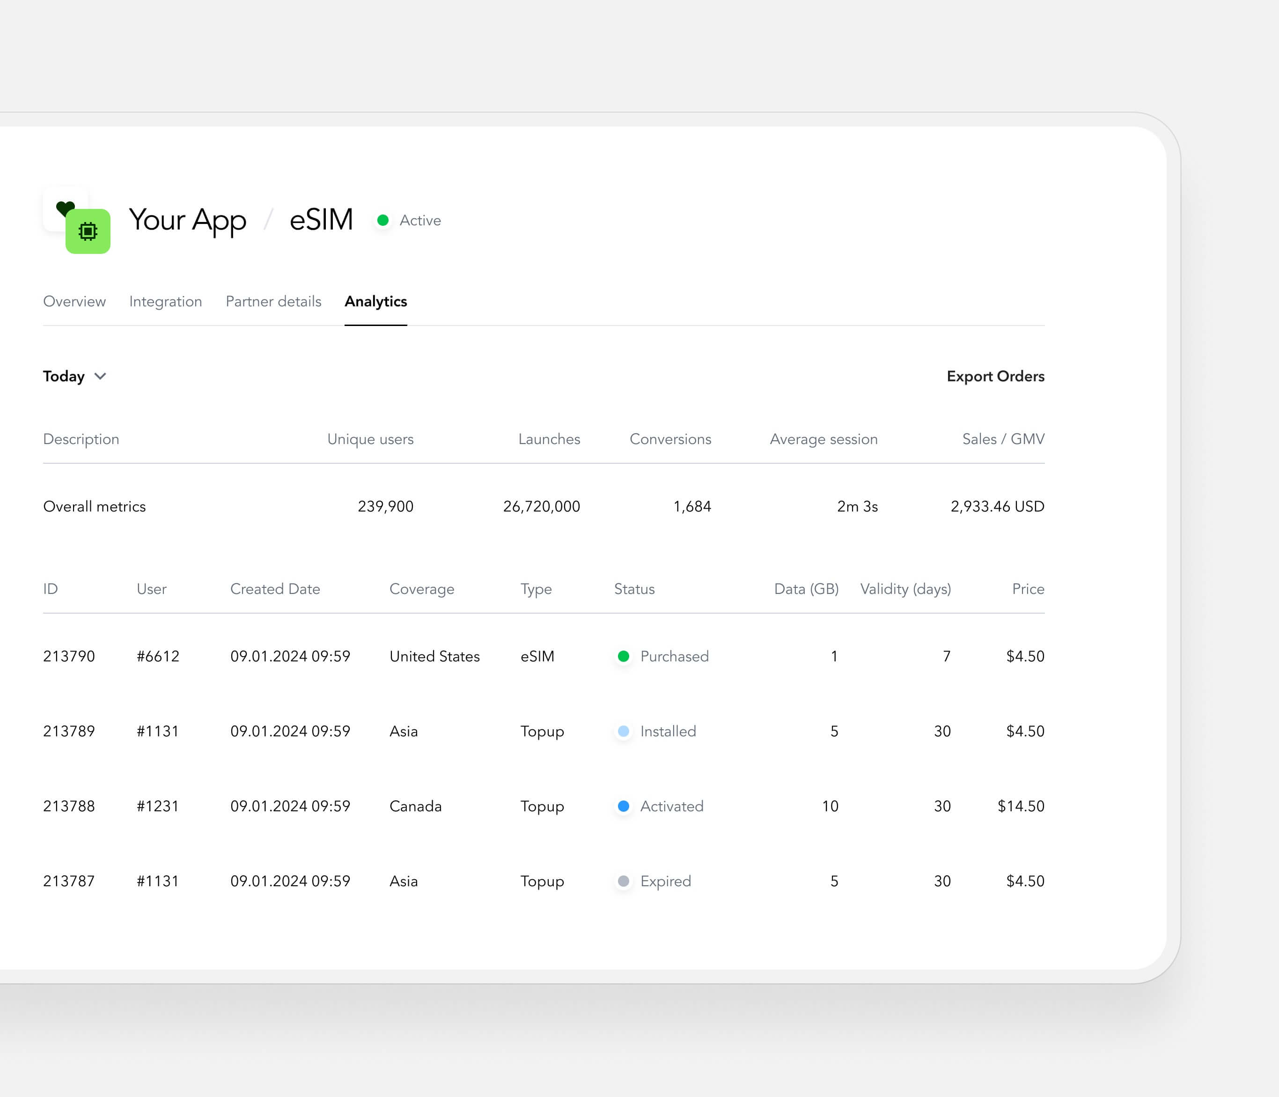Sort by Created Date column header
This screenshot has width=1279, height=1097.
275,589
